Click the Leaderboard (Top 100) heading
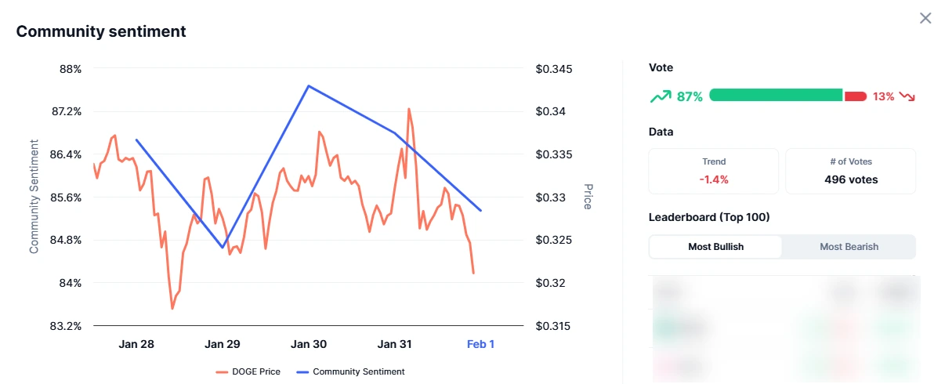This screenshot has width=945, height=384. 709,217
